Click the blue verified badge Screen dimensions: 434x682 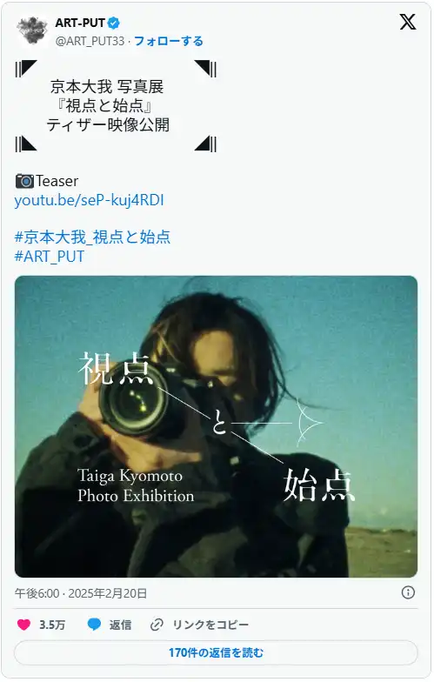click(114, 23)
